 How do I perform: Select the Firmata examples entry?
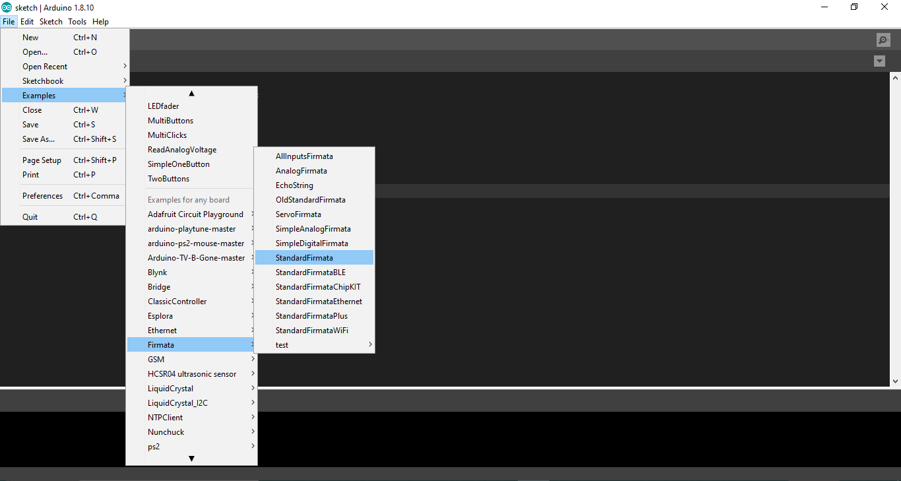(191, 345)
